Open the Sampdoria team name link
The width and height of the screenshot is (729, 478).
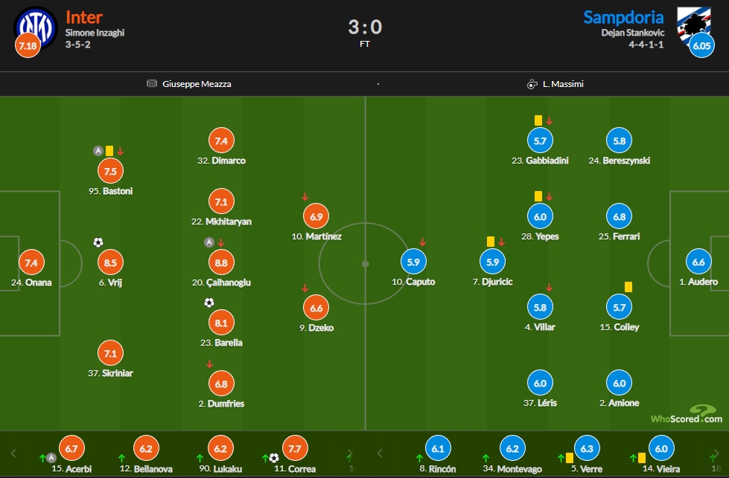(623, 17)
